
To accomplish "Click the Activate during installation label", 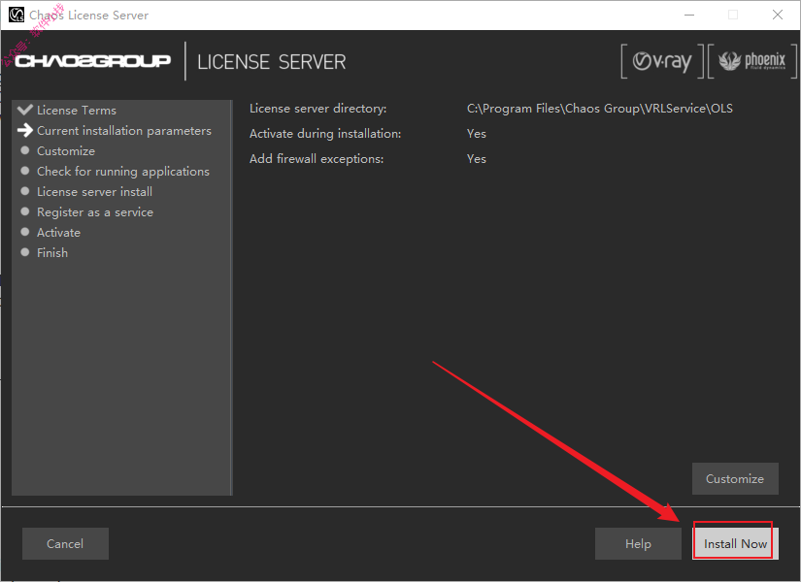I will (325, 134).
